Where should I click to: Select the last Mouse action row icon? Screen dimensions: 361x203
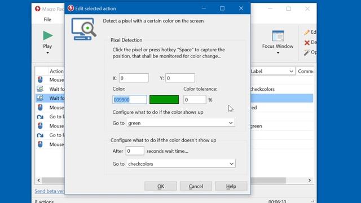point(40,144)
